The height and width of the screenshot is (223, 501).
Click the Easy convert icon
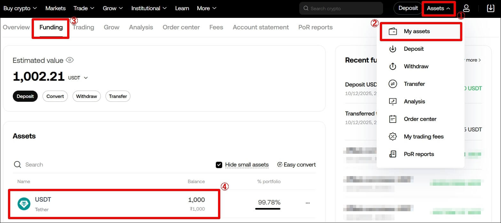point(280,165)
